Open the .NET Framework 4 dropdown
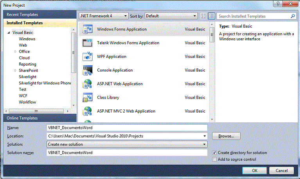Screen dimensions: 300x179 104,16
